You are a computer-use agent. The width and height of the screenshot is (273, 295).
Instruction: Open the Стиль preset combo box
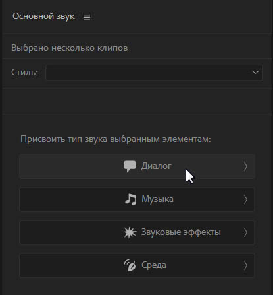(x=154, y=73)
